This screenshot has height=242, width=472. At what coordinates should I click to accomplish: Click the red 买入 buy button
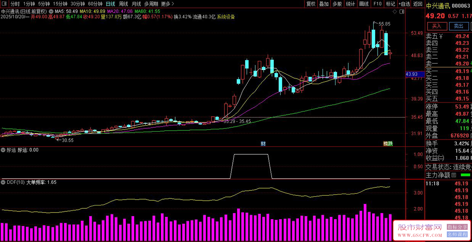(437, 26)
